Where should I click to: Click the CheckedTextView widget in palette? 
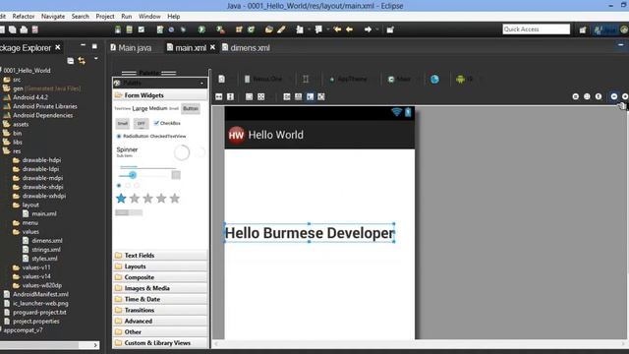(168, 136)
